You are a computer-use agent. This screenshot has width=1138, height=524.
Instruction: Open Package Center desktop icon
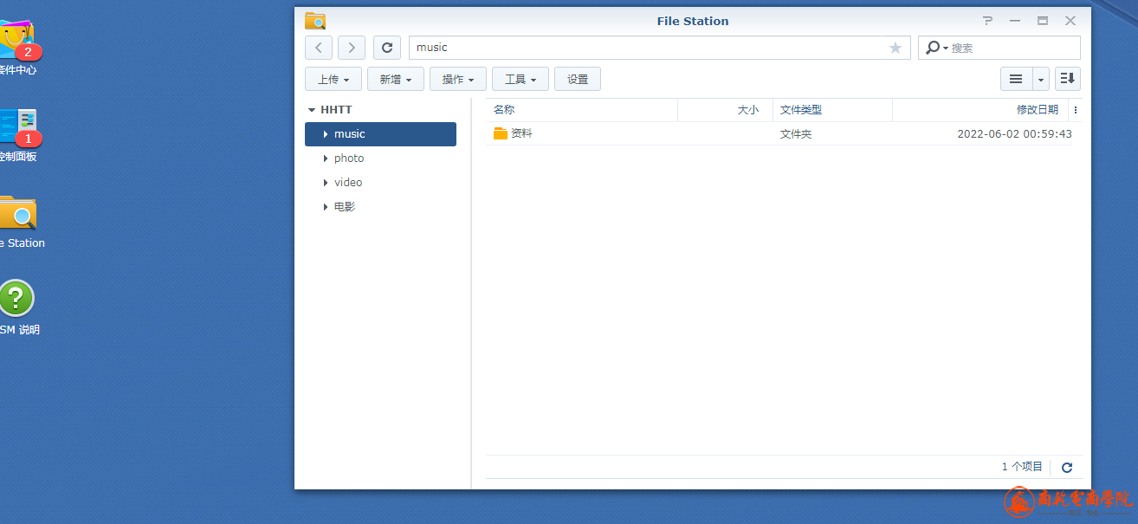click(x=17, y=40)
